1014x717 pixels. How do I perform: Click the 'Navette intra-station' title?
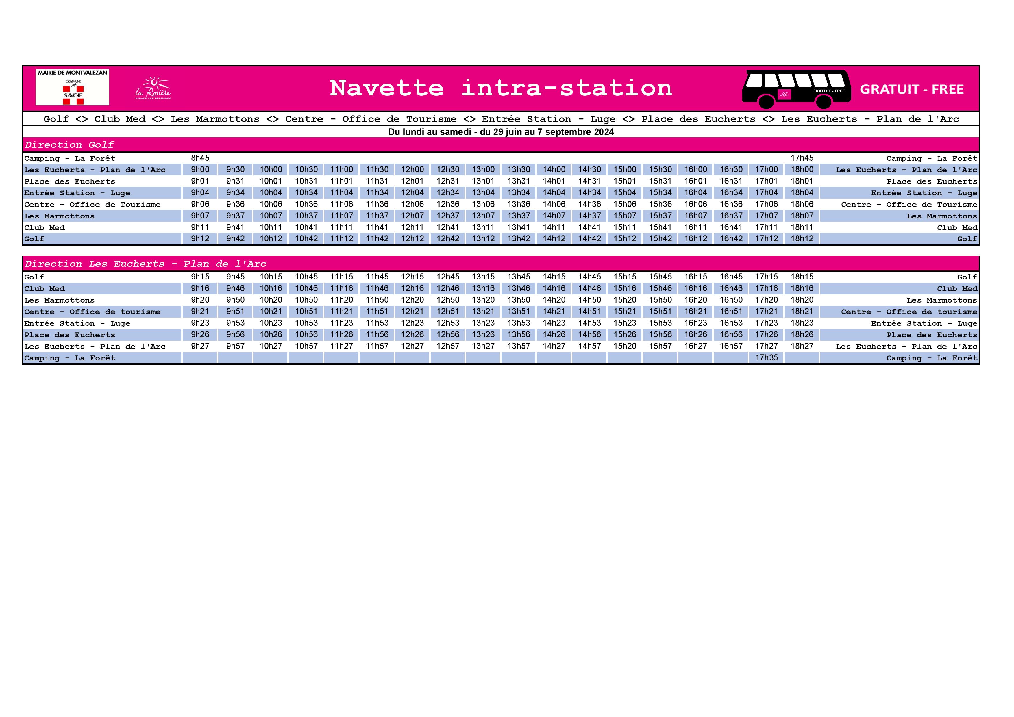pyautogui.click(x=501, y=88)
